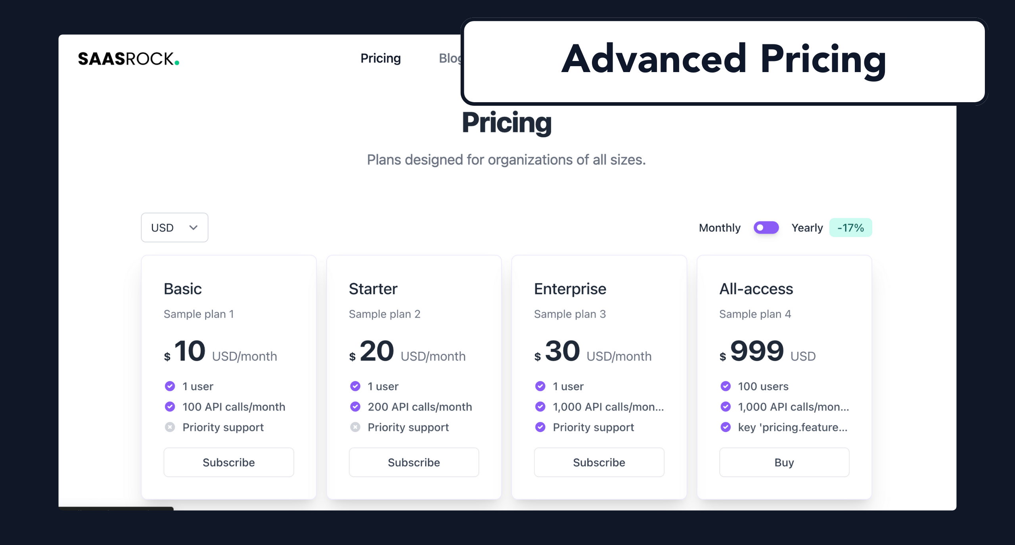This screenshot has width=1015, height=545.
Task: Buy the All-access plan
Action: pyautogui.click(x=784, y=462)
